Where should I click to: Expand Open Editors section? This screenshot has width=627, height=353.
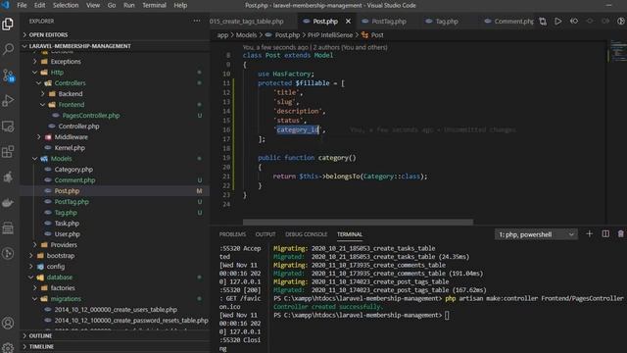pyautogui.click(x=116, y=35)
